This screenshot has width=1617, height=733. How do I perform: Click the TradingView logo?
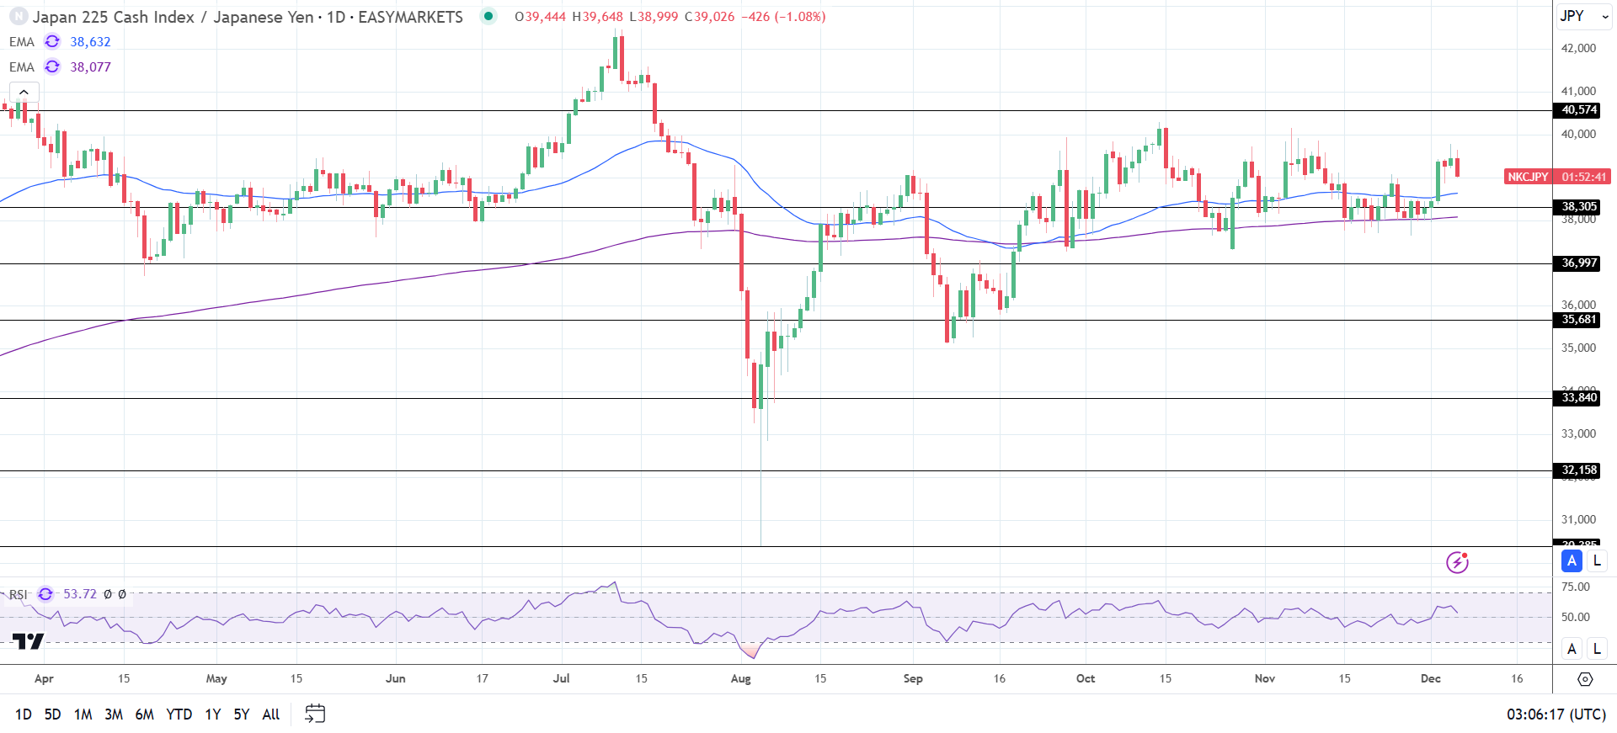point(28,642)
